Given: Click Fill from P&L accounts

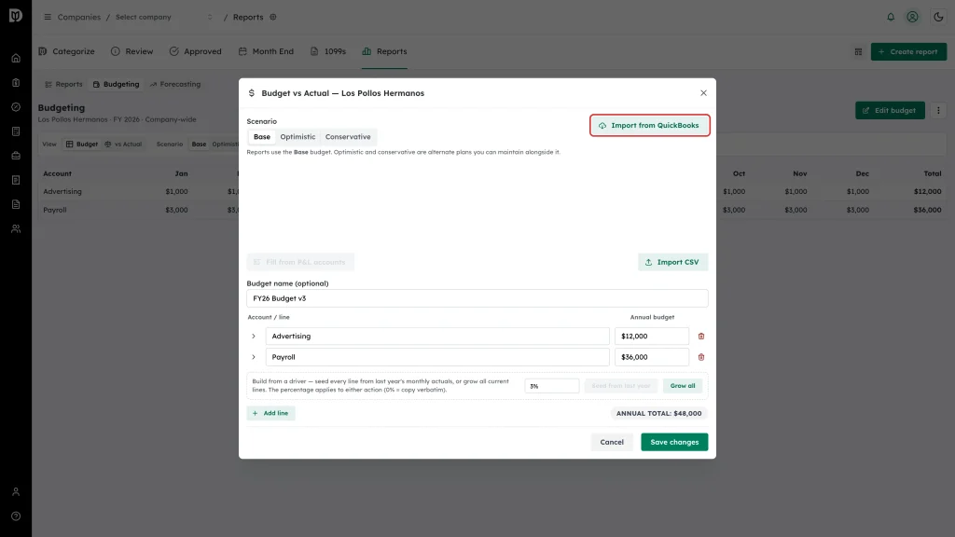Looking at the screenshot, I should 300,262.
